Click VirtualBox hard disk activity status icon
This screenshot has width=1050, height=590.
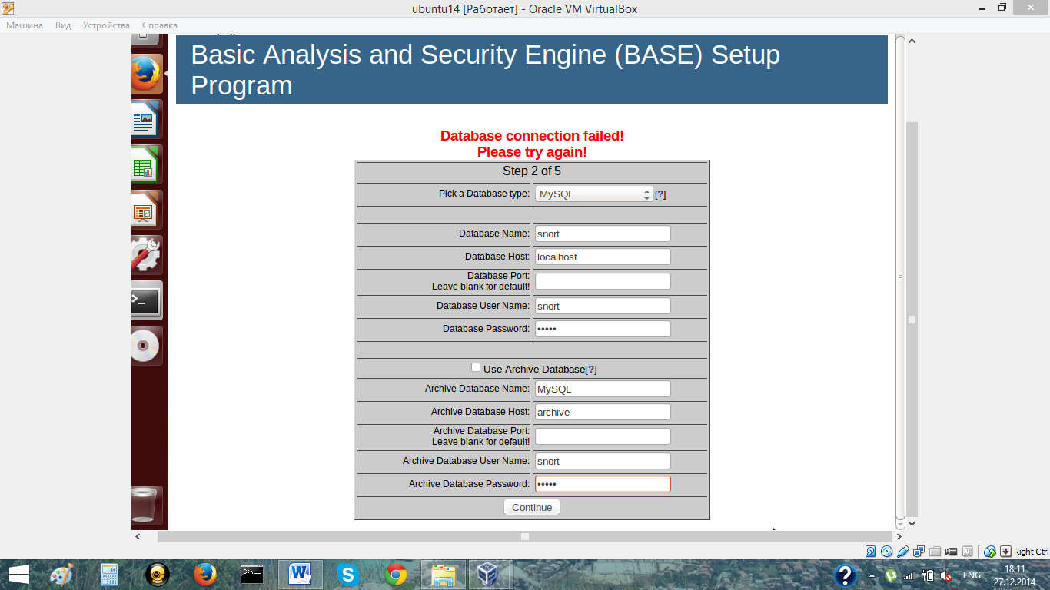(x=871, y=552)
